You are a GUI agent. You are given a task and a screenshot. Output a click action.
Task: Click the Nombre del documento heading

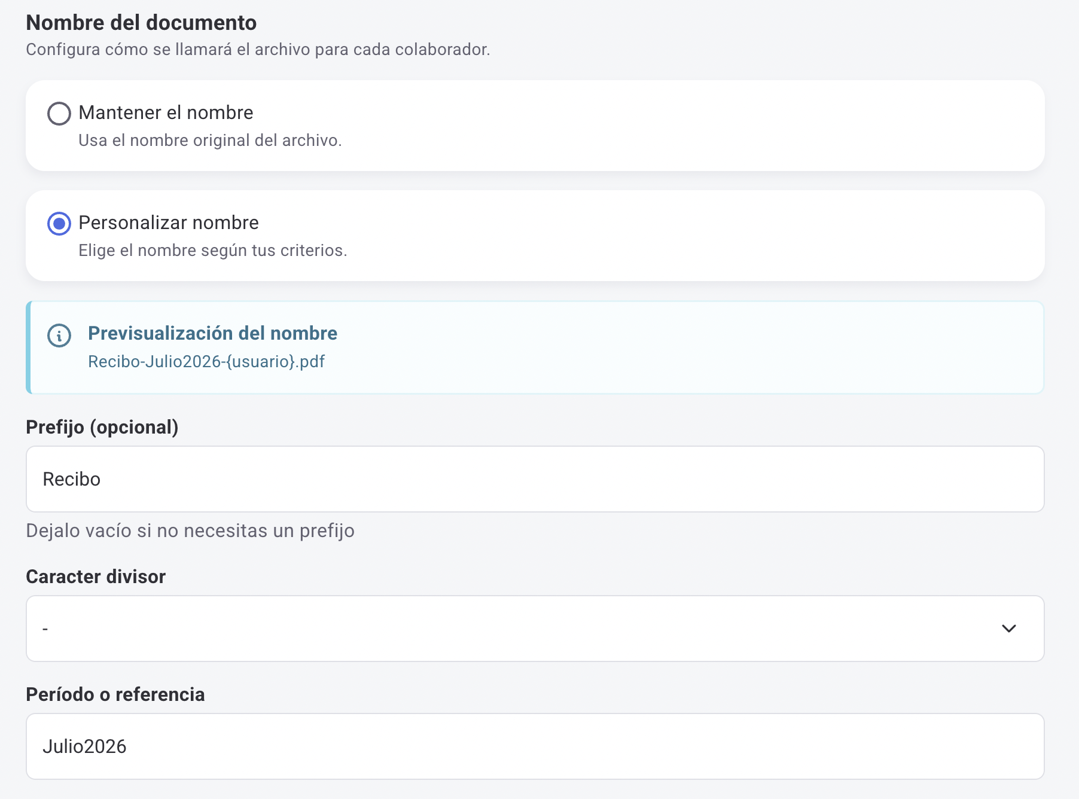(x=141, y=23)
